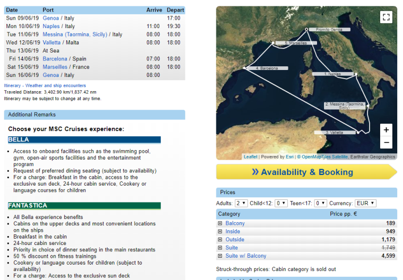Click the 4,599 price value
The image size is (403, 280).
click(388, 256)
